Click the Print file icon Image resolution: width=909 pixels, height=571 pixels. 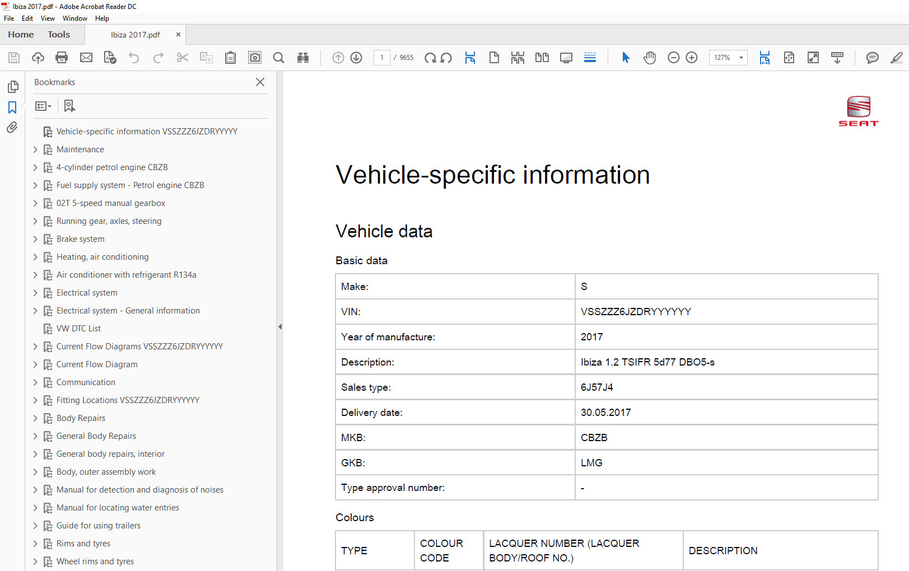click(62, 58)
